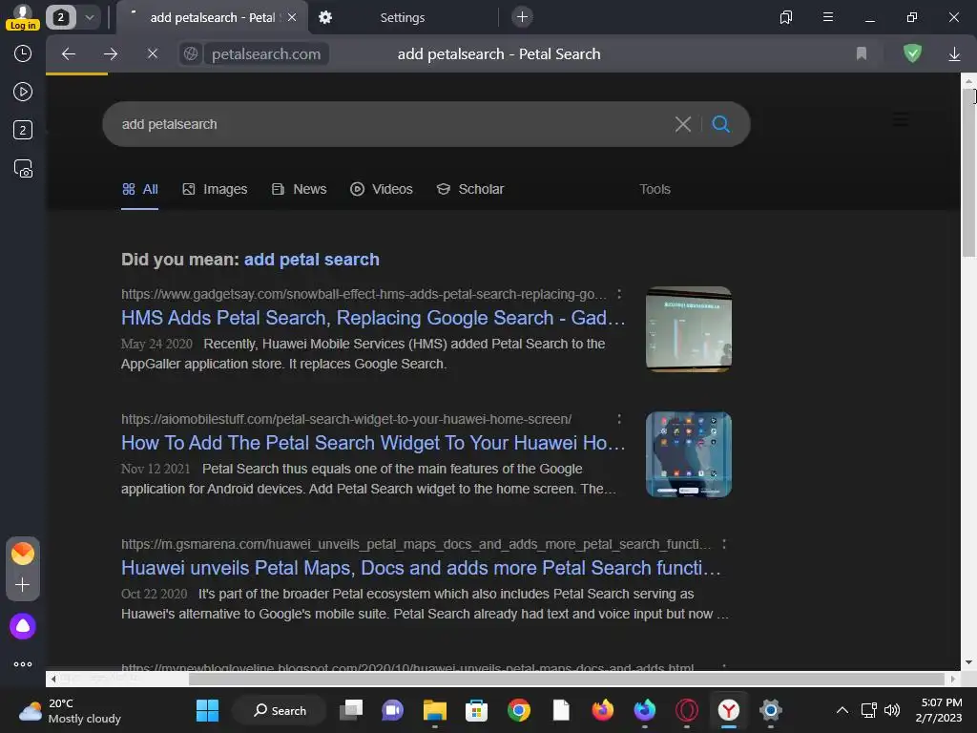Screen dimensions: 977x733
Task: Open the clock showing 5:07 PM
Action: point(939,710)
